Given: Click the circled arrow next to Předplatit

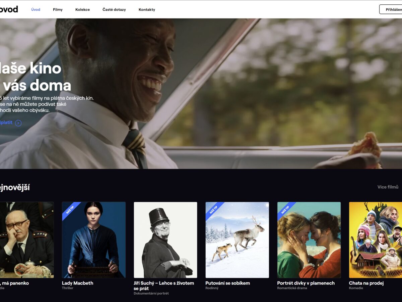Looking at the screenshot, I should [18, 122].
